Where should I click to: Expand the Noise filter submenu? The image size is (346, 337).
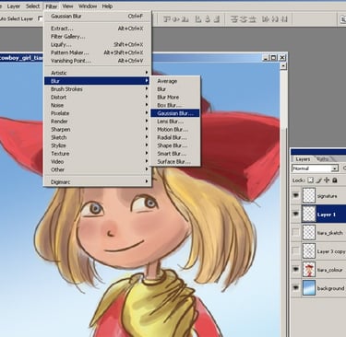point(97,105)
